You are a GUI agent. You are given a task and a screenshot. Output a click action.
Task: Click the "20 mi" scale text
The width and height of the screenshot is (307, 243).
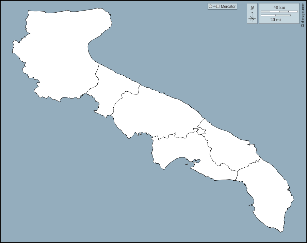tap(275, 20)
